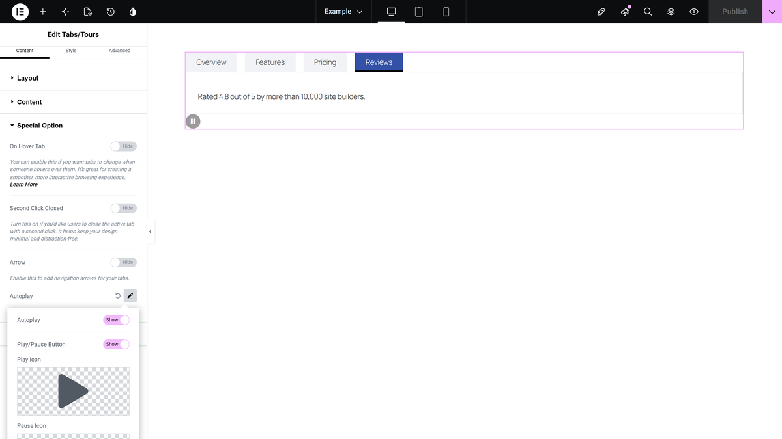Switch to tablet device view
This screenshot has height=439, width=782.
click(x=419, y=12)
